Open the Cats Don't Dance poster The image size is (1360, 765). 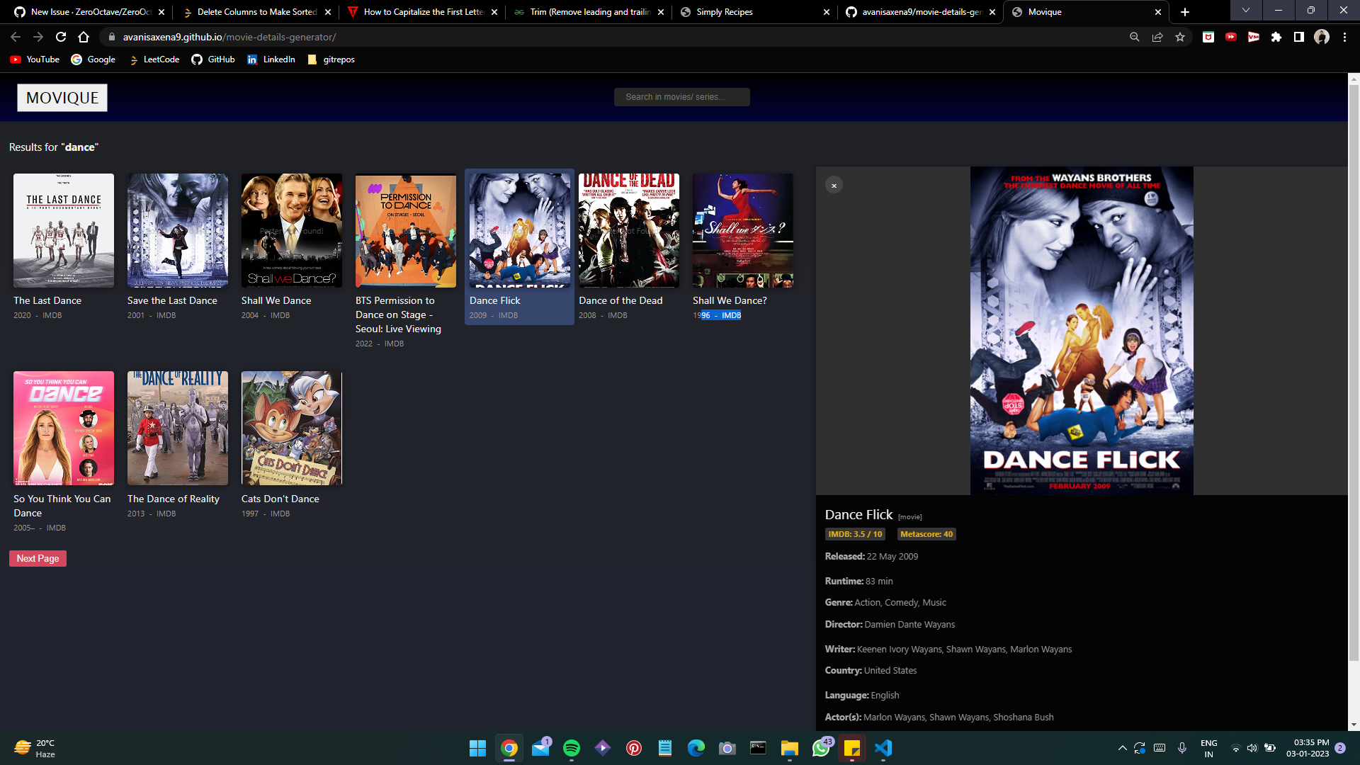coord(291,428)
